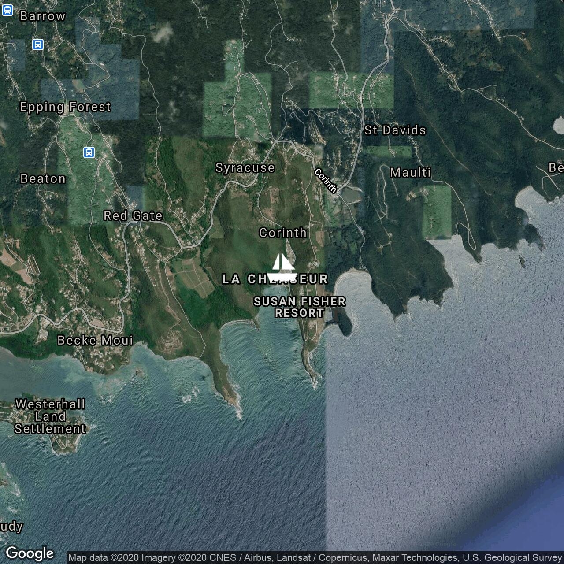Image resolution: width=564 pixels, height=564 pixels.
Task: Click the Becke Moui label
Action: tap(95, 340)
